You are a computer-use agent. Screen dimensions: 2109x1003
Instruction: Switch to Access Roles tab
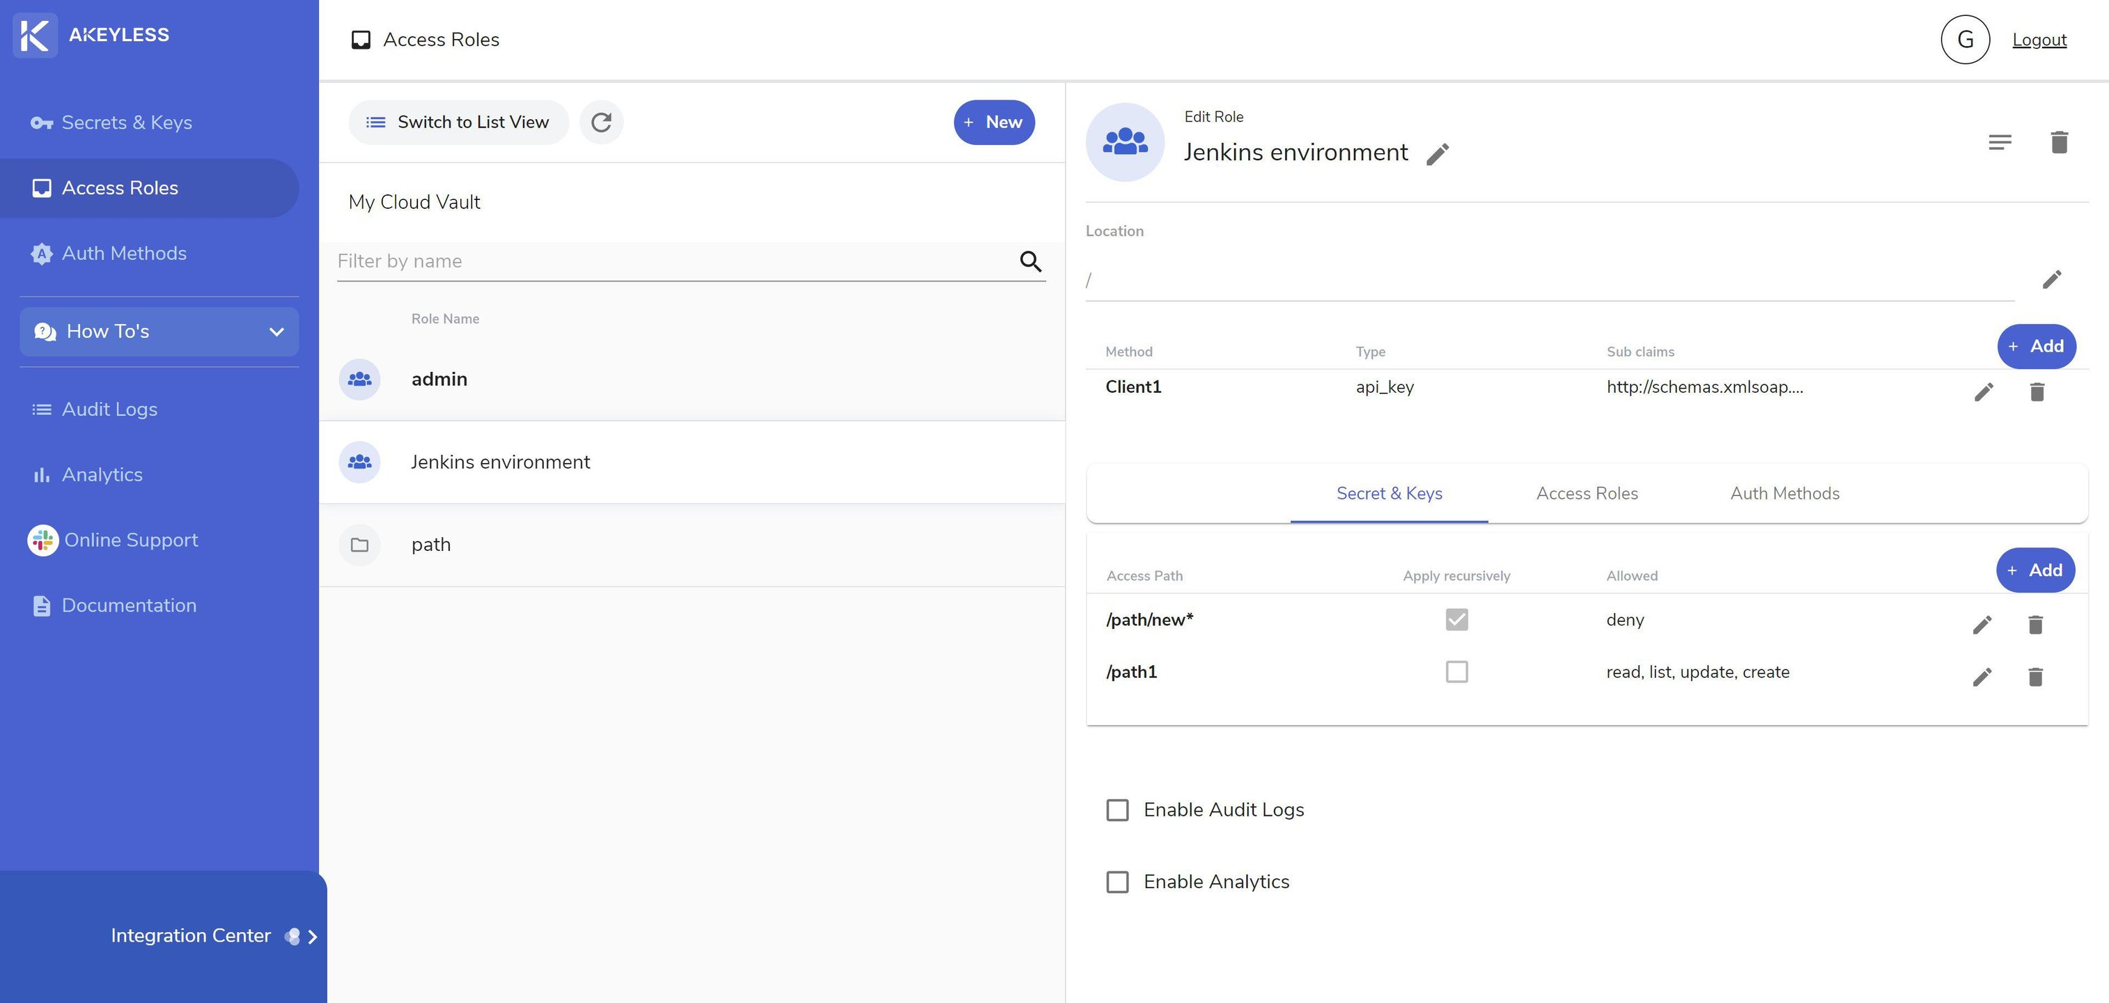coord(1587,494)
